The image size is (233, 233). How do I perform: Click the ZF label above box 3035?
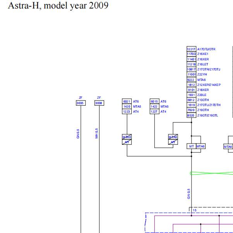[81, 98]
